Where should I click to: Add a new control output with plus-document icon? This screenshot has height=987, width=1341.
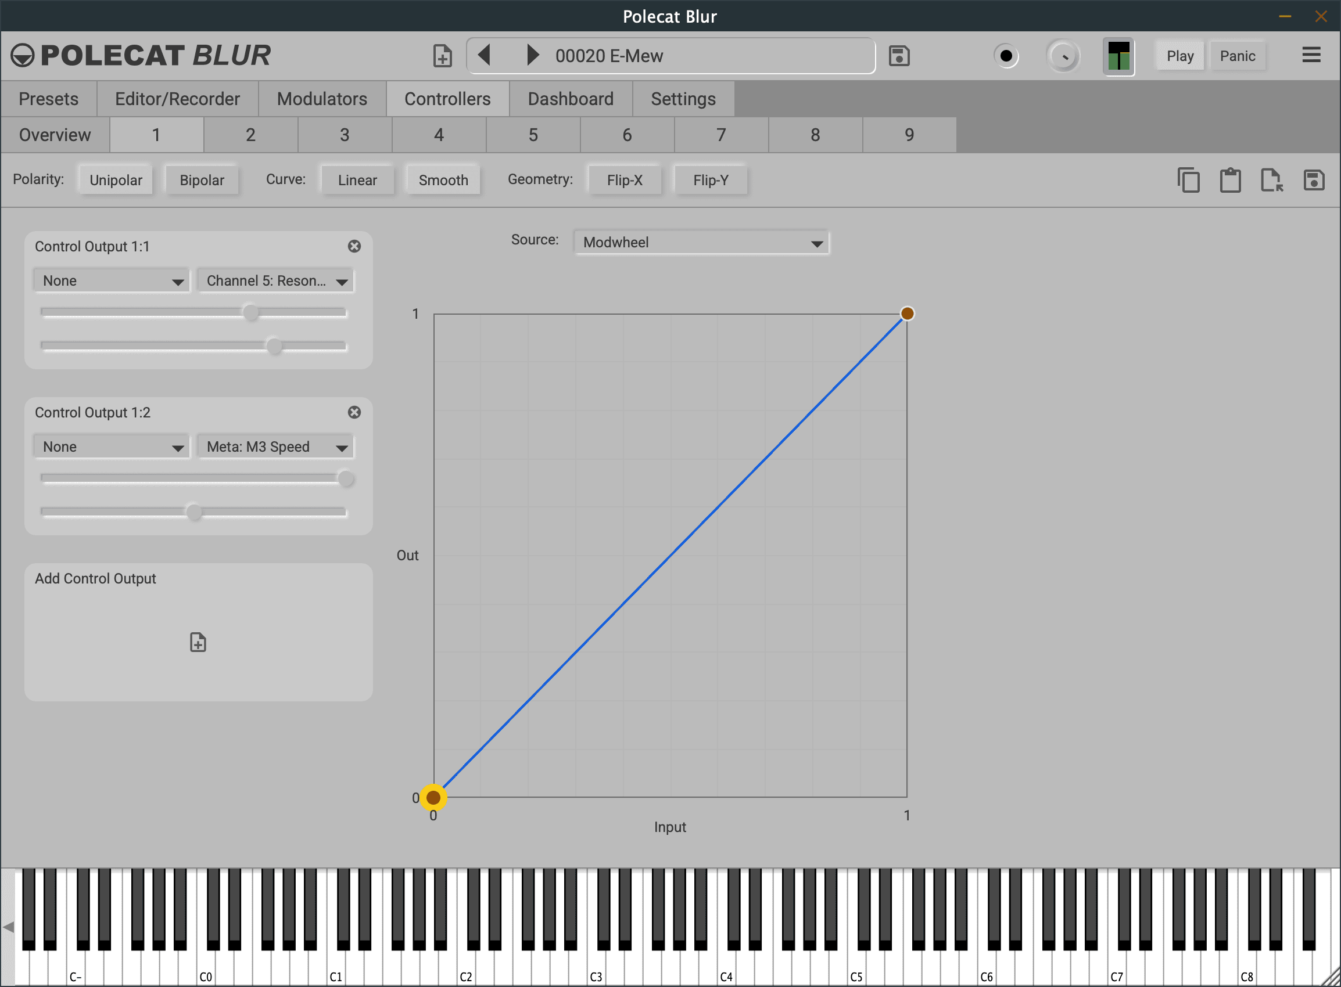198,642
